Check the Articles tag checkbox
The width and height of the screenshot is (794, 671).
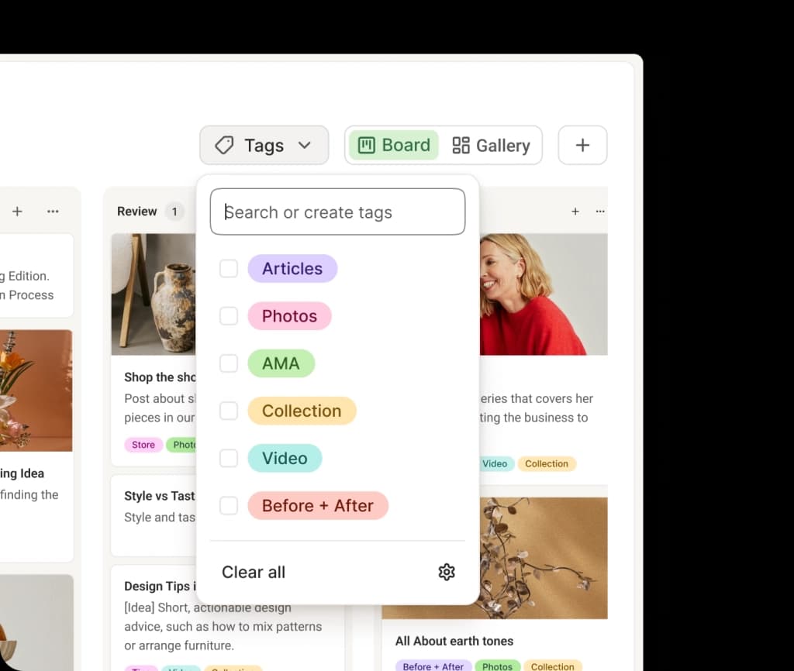coord(229,268)
